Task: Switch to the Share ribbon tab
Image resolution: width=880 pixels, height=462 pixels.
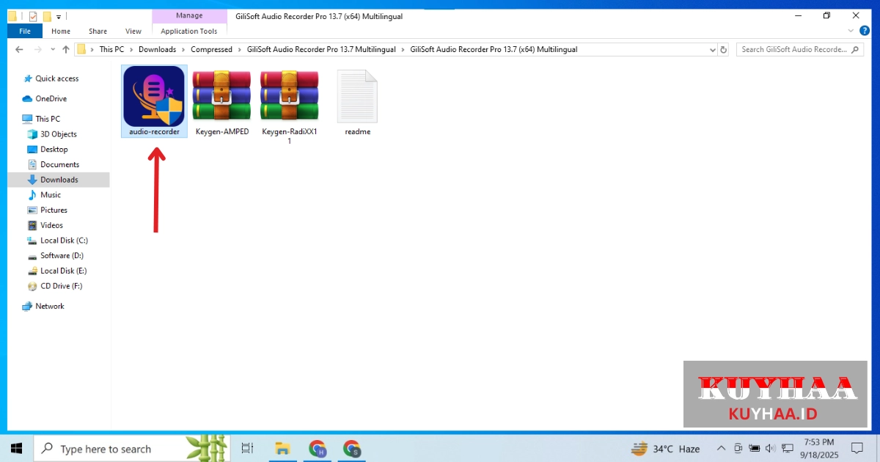Action: point(98,31)
